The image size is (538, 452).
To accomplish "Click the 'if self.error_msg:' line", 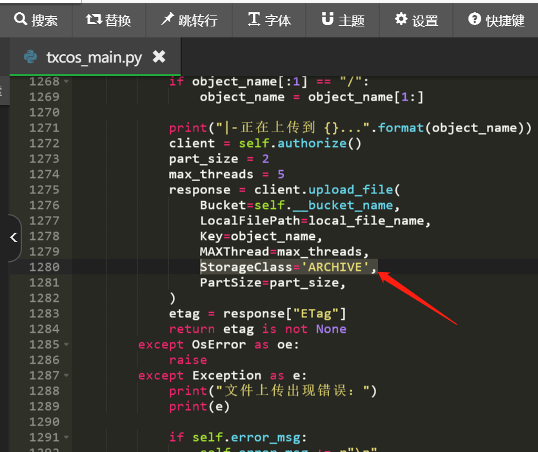I will click(x=238, y=437).
